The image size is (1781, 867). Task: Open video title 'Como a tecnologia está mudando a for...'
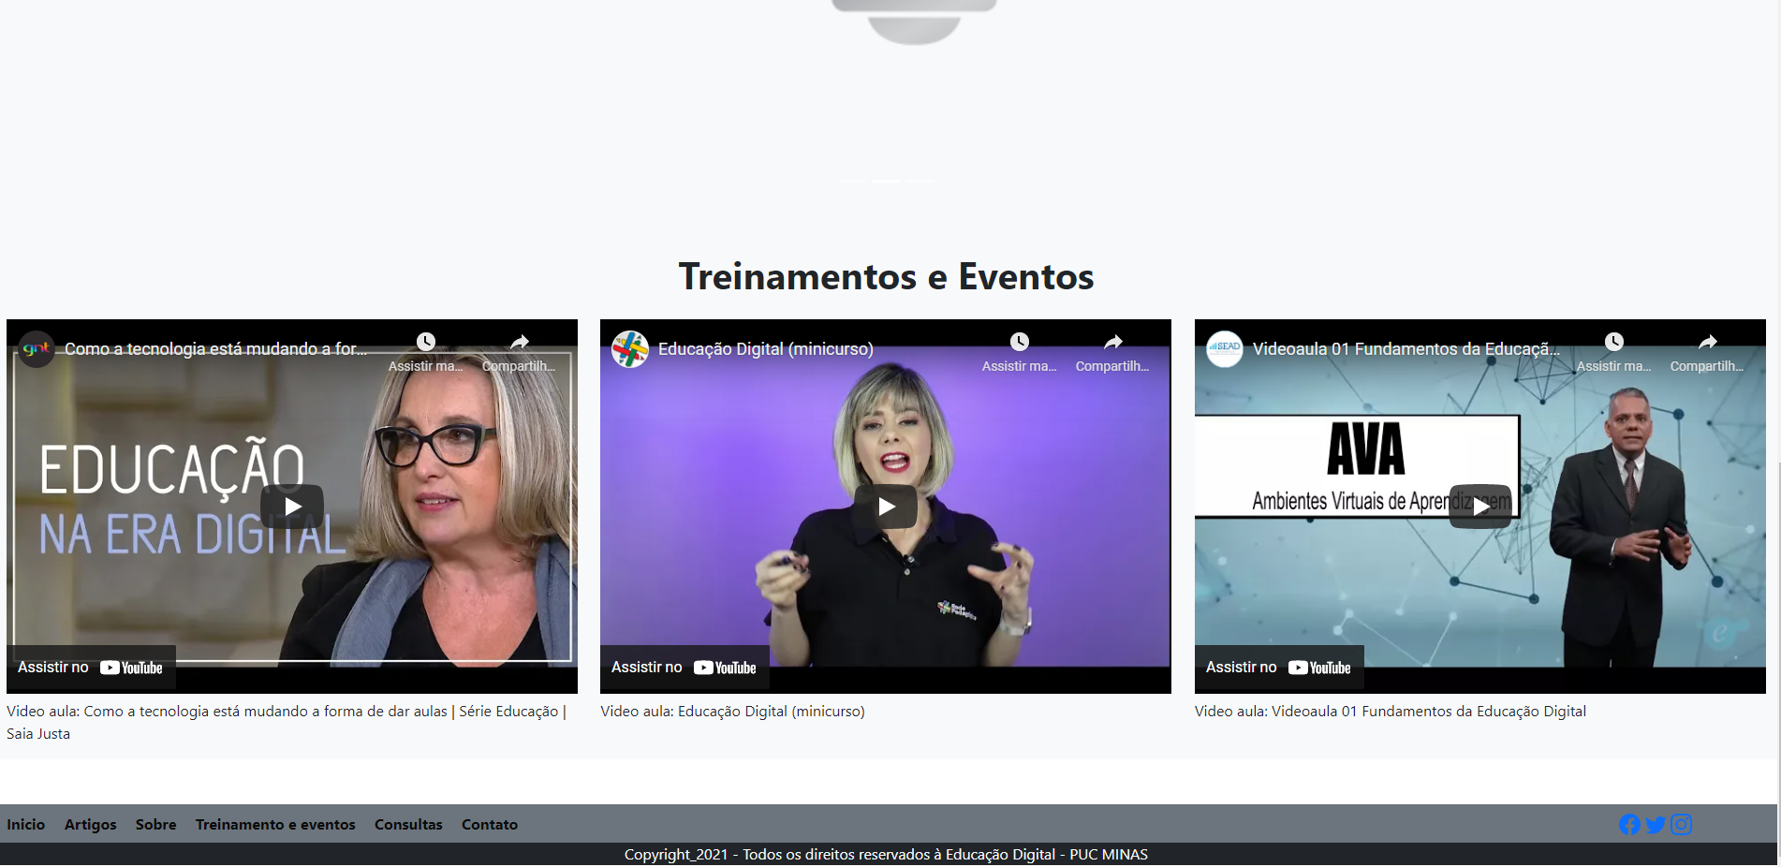[x=216, y=349]
